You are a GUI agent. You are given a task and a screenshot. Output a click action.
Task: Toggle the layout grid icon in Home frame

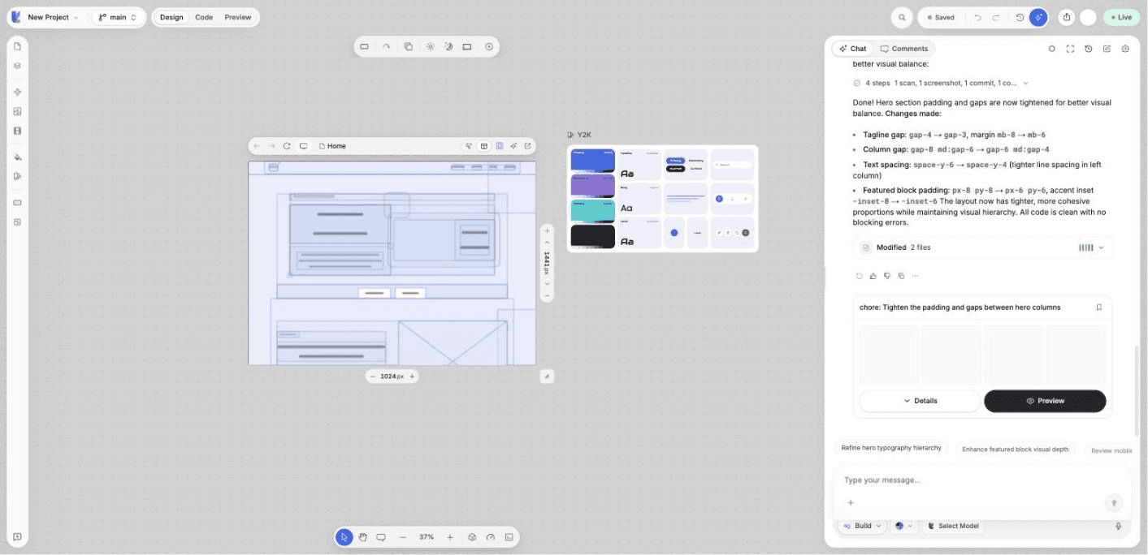484,146
